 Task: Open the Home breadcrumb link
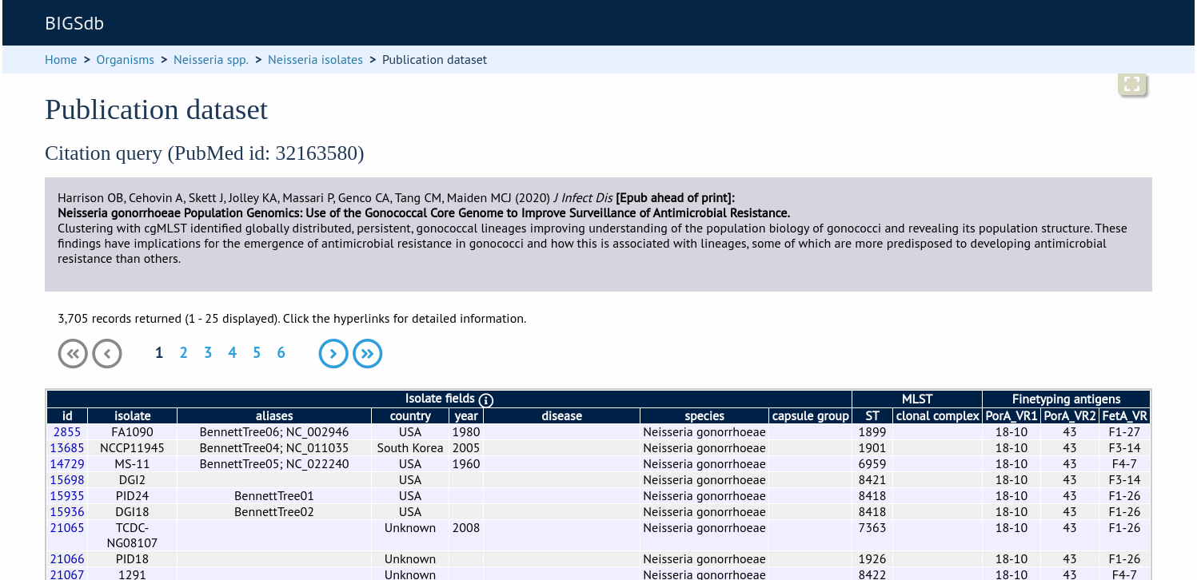[x=61, y=60]
